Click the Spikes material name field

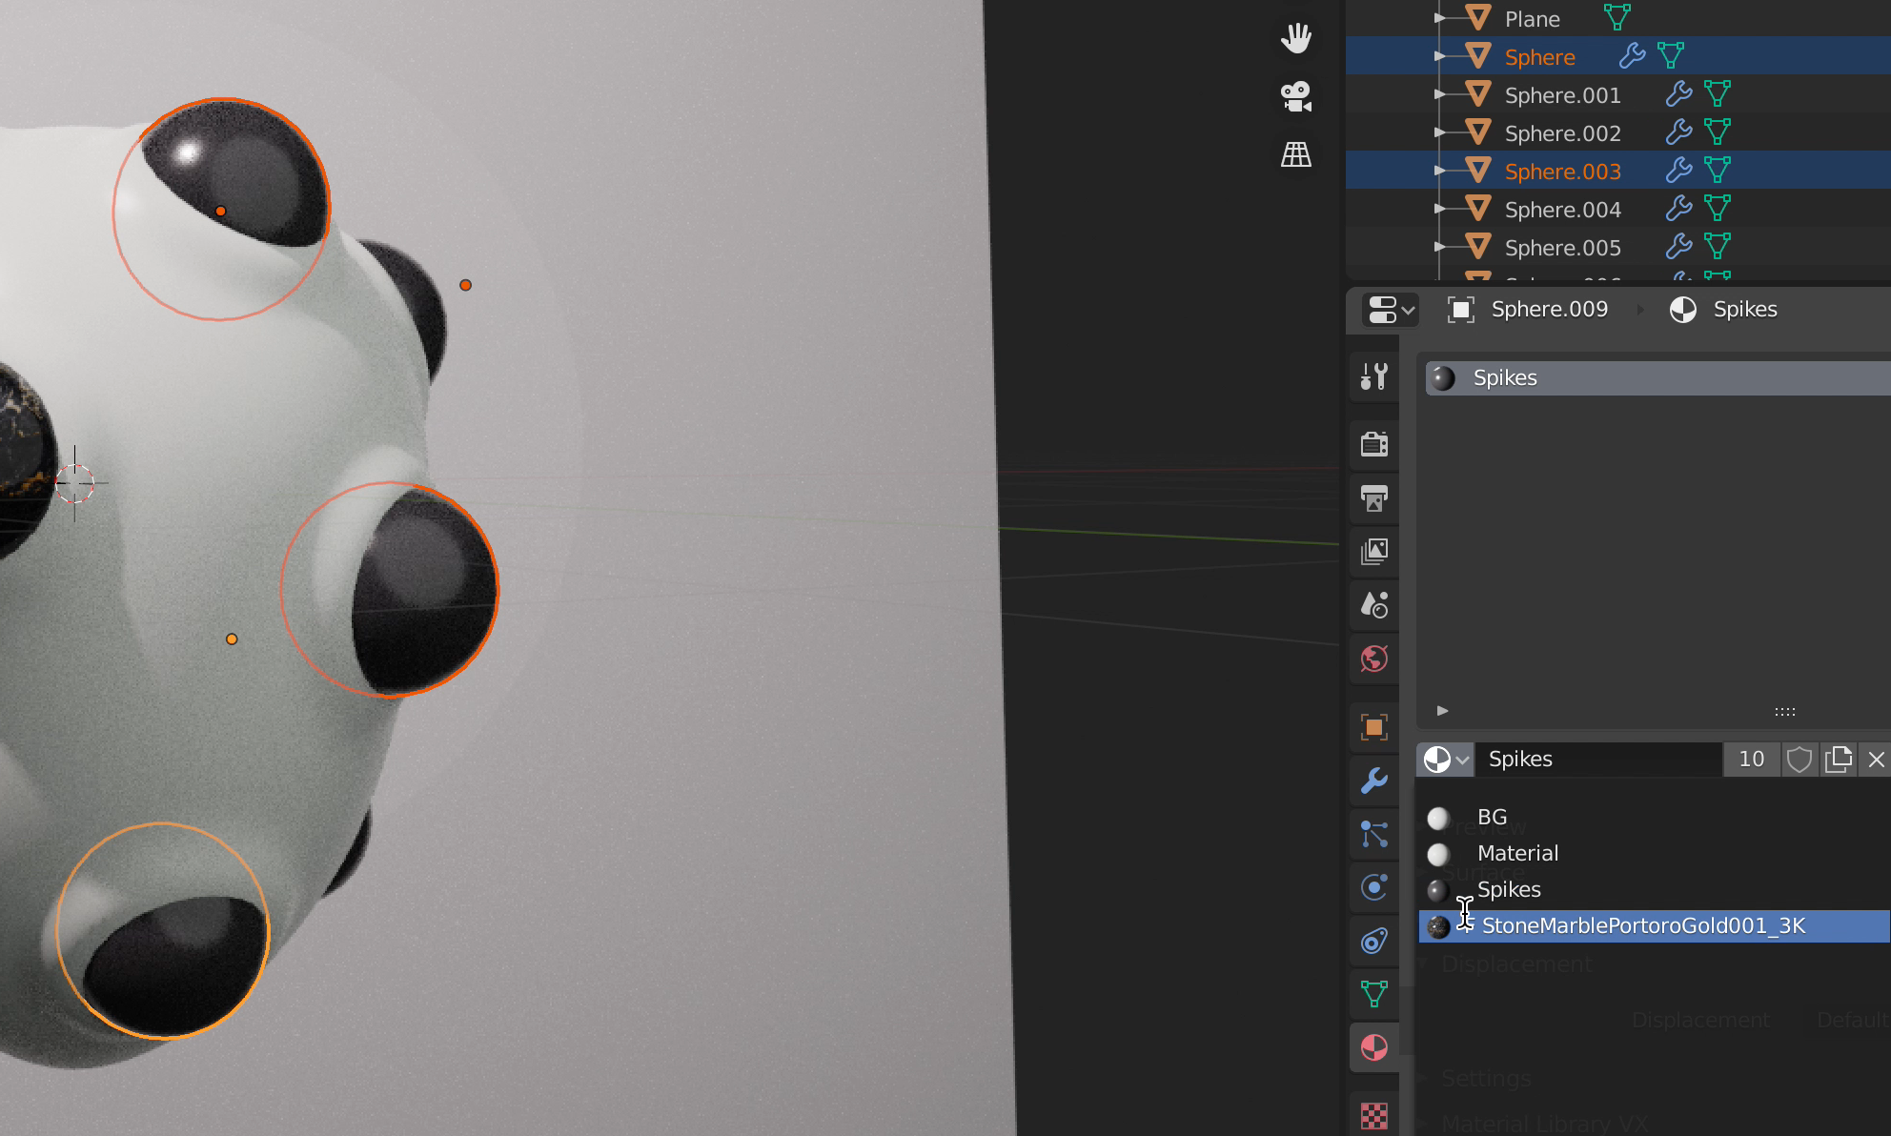(1598, 760)
